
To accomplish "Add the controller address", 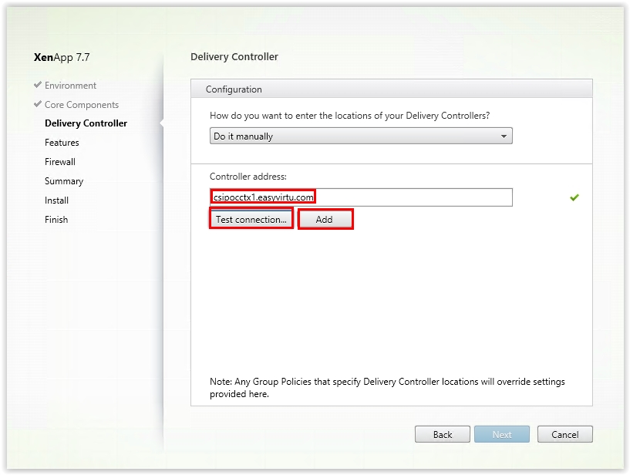I will (x=325, y=220).
